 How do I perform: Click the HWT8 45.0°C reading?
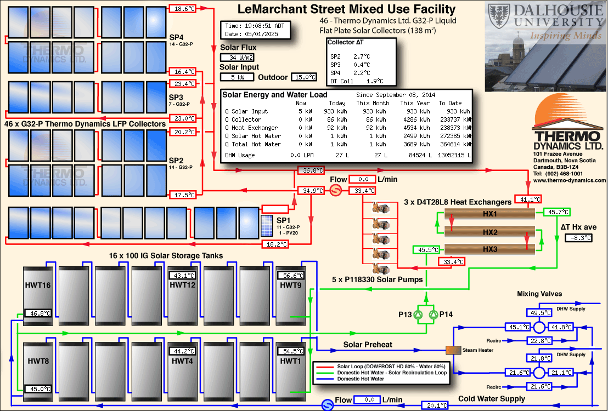point(38,389)
